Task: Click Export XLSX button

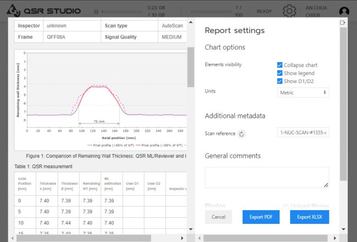Action: point(309,217)
